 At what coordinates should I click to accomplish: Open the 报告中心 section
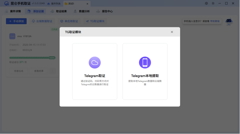point(105,11)
